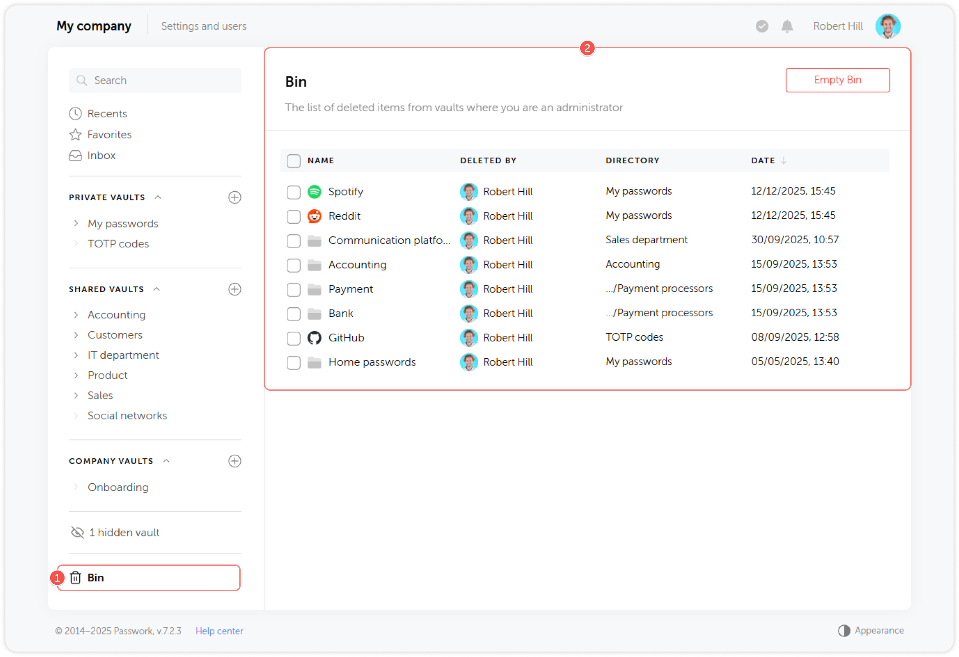
Task: Select all Bin items with the header checkbox
Action: [293, 161]
